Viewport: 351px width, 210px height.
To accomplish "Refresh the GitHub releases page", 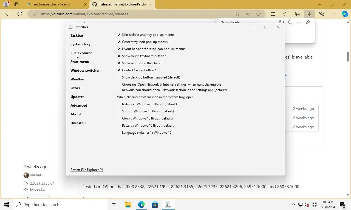I will coord(20,14).
